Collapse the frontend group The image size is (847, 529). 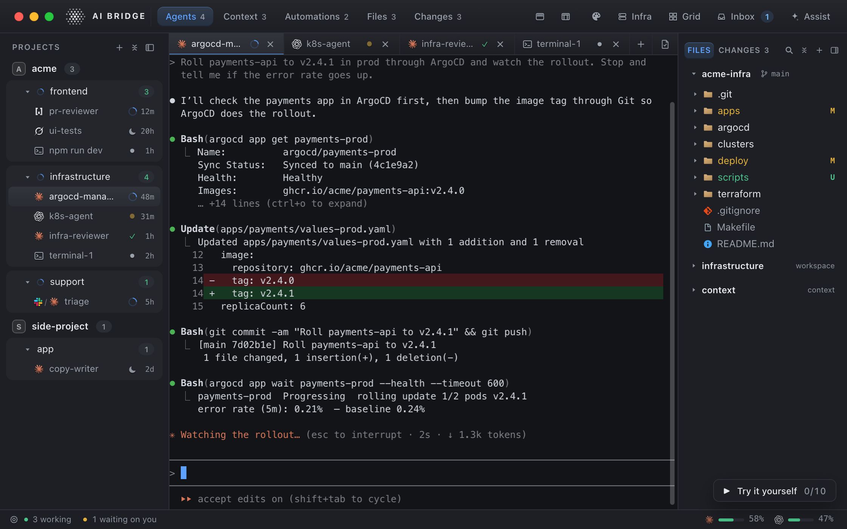coord(27,91)
